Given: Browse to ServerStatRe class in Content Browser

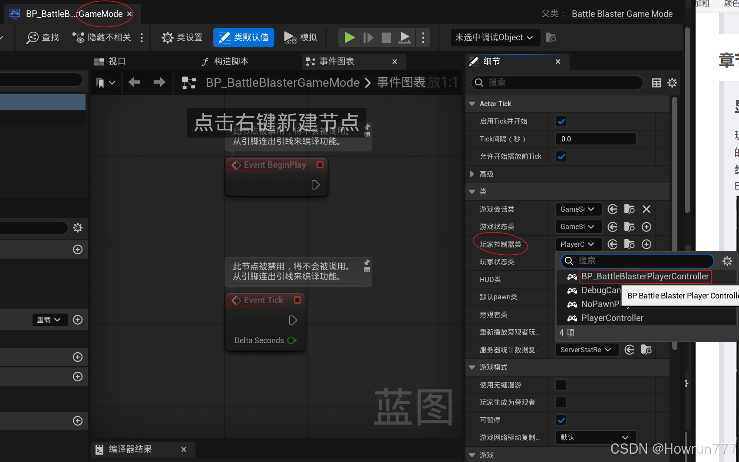Looking at the screenshot, I should 646,350.
